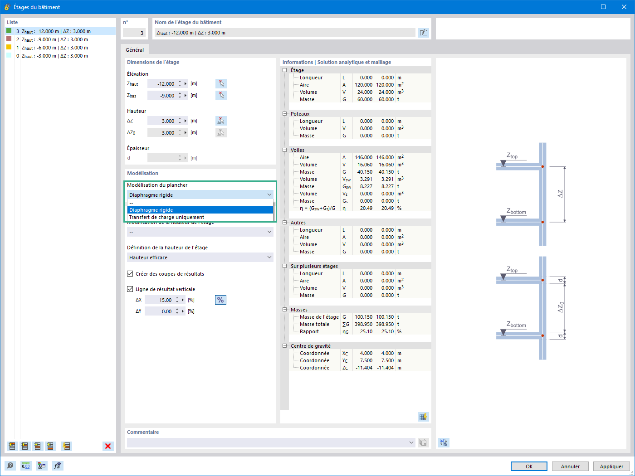
Task: Click the view-switch icon under the diagram panel
Action: pos(444,442)
